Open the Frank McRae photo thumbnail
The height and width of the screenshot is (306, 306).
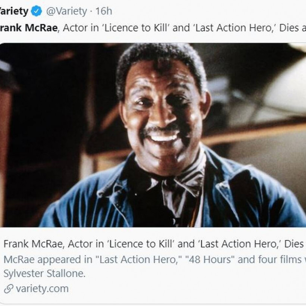[x=153, y=135]
